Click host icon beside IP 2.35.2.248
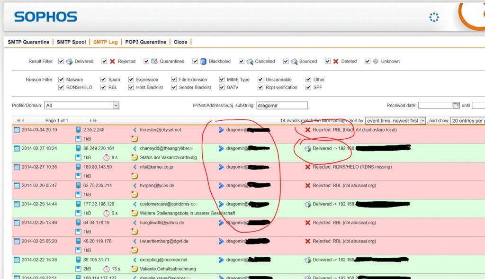 coord(78,130)
